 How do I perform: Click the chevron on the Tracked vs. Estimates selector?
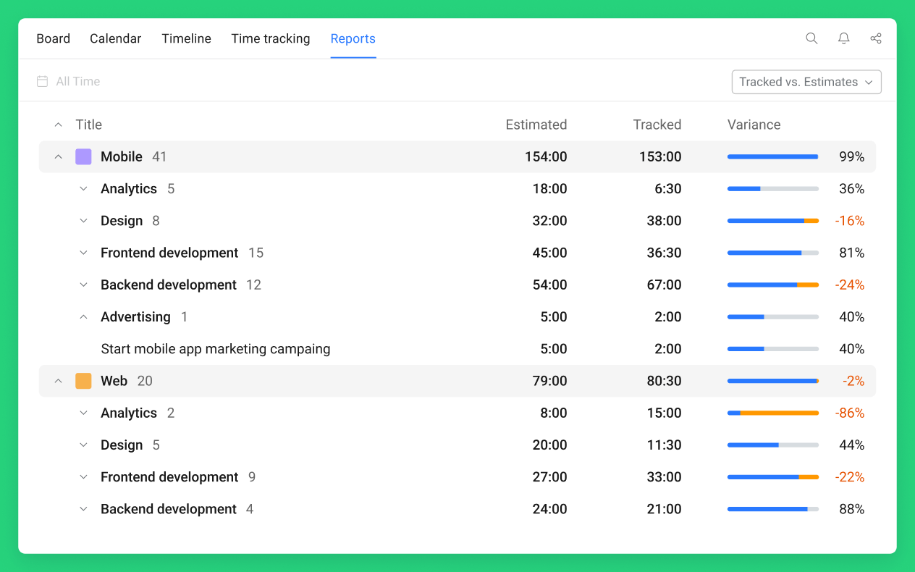[868, 82]
